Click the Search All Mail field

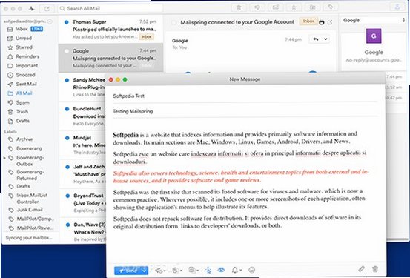tap(110, 8)
